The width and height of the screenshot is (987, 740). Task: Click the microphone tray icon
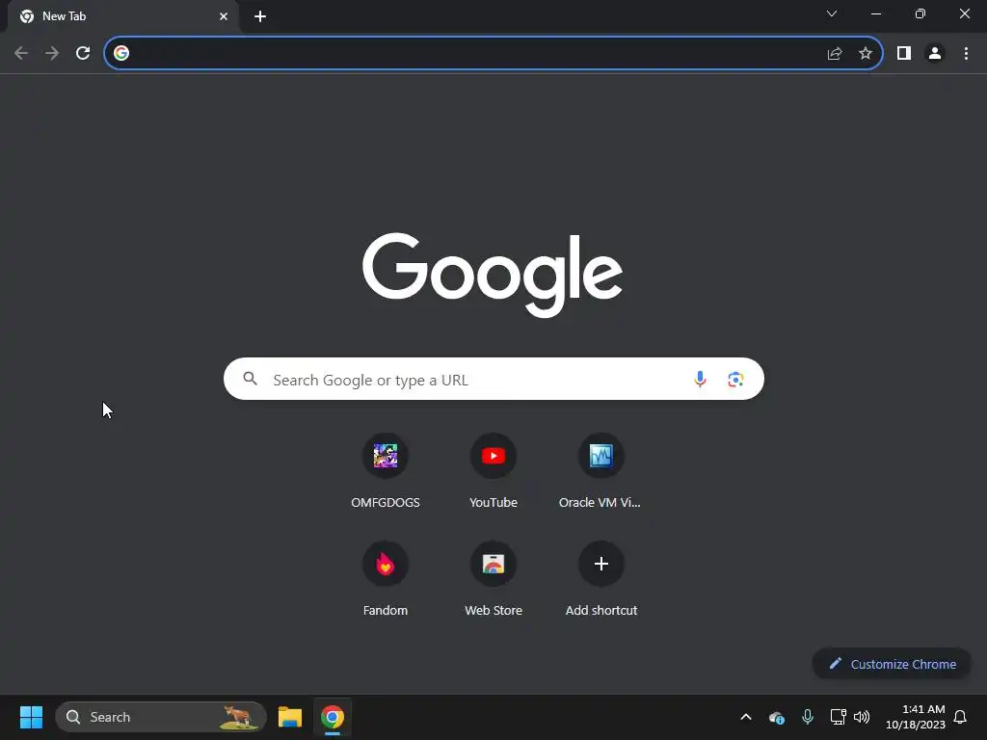click(808, 717)
